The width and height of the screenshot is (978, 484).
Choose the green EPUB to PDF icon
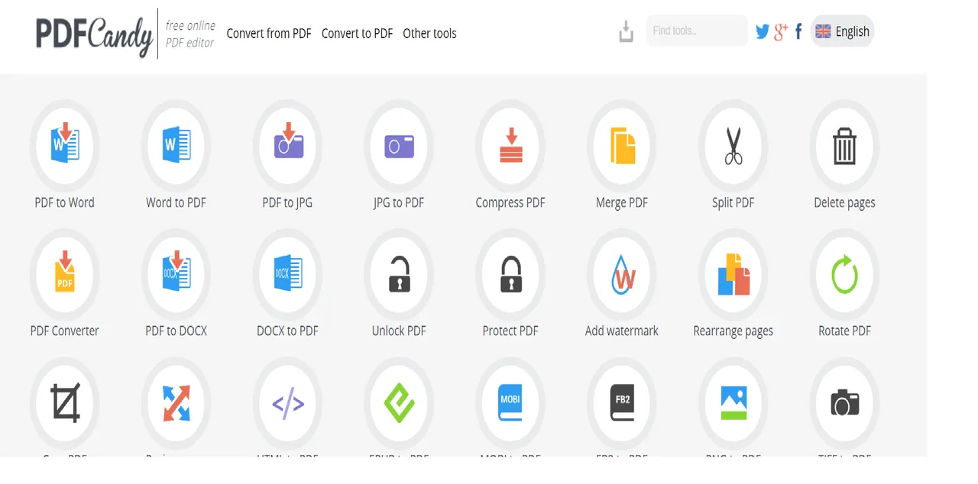pyautogui.click(x=399, y=403)
